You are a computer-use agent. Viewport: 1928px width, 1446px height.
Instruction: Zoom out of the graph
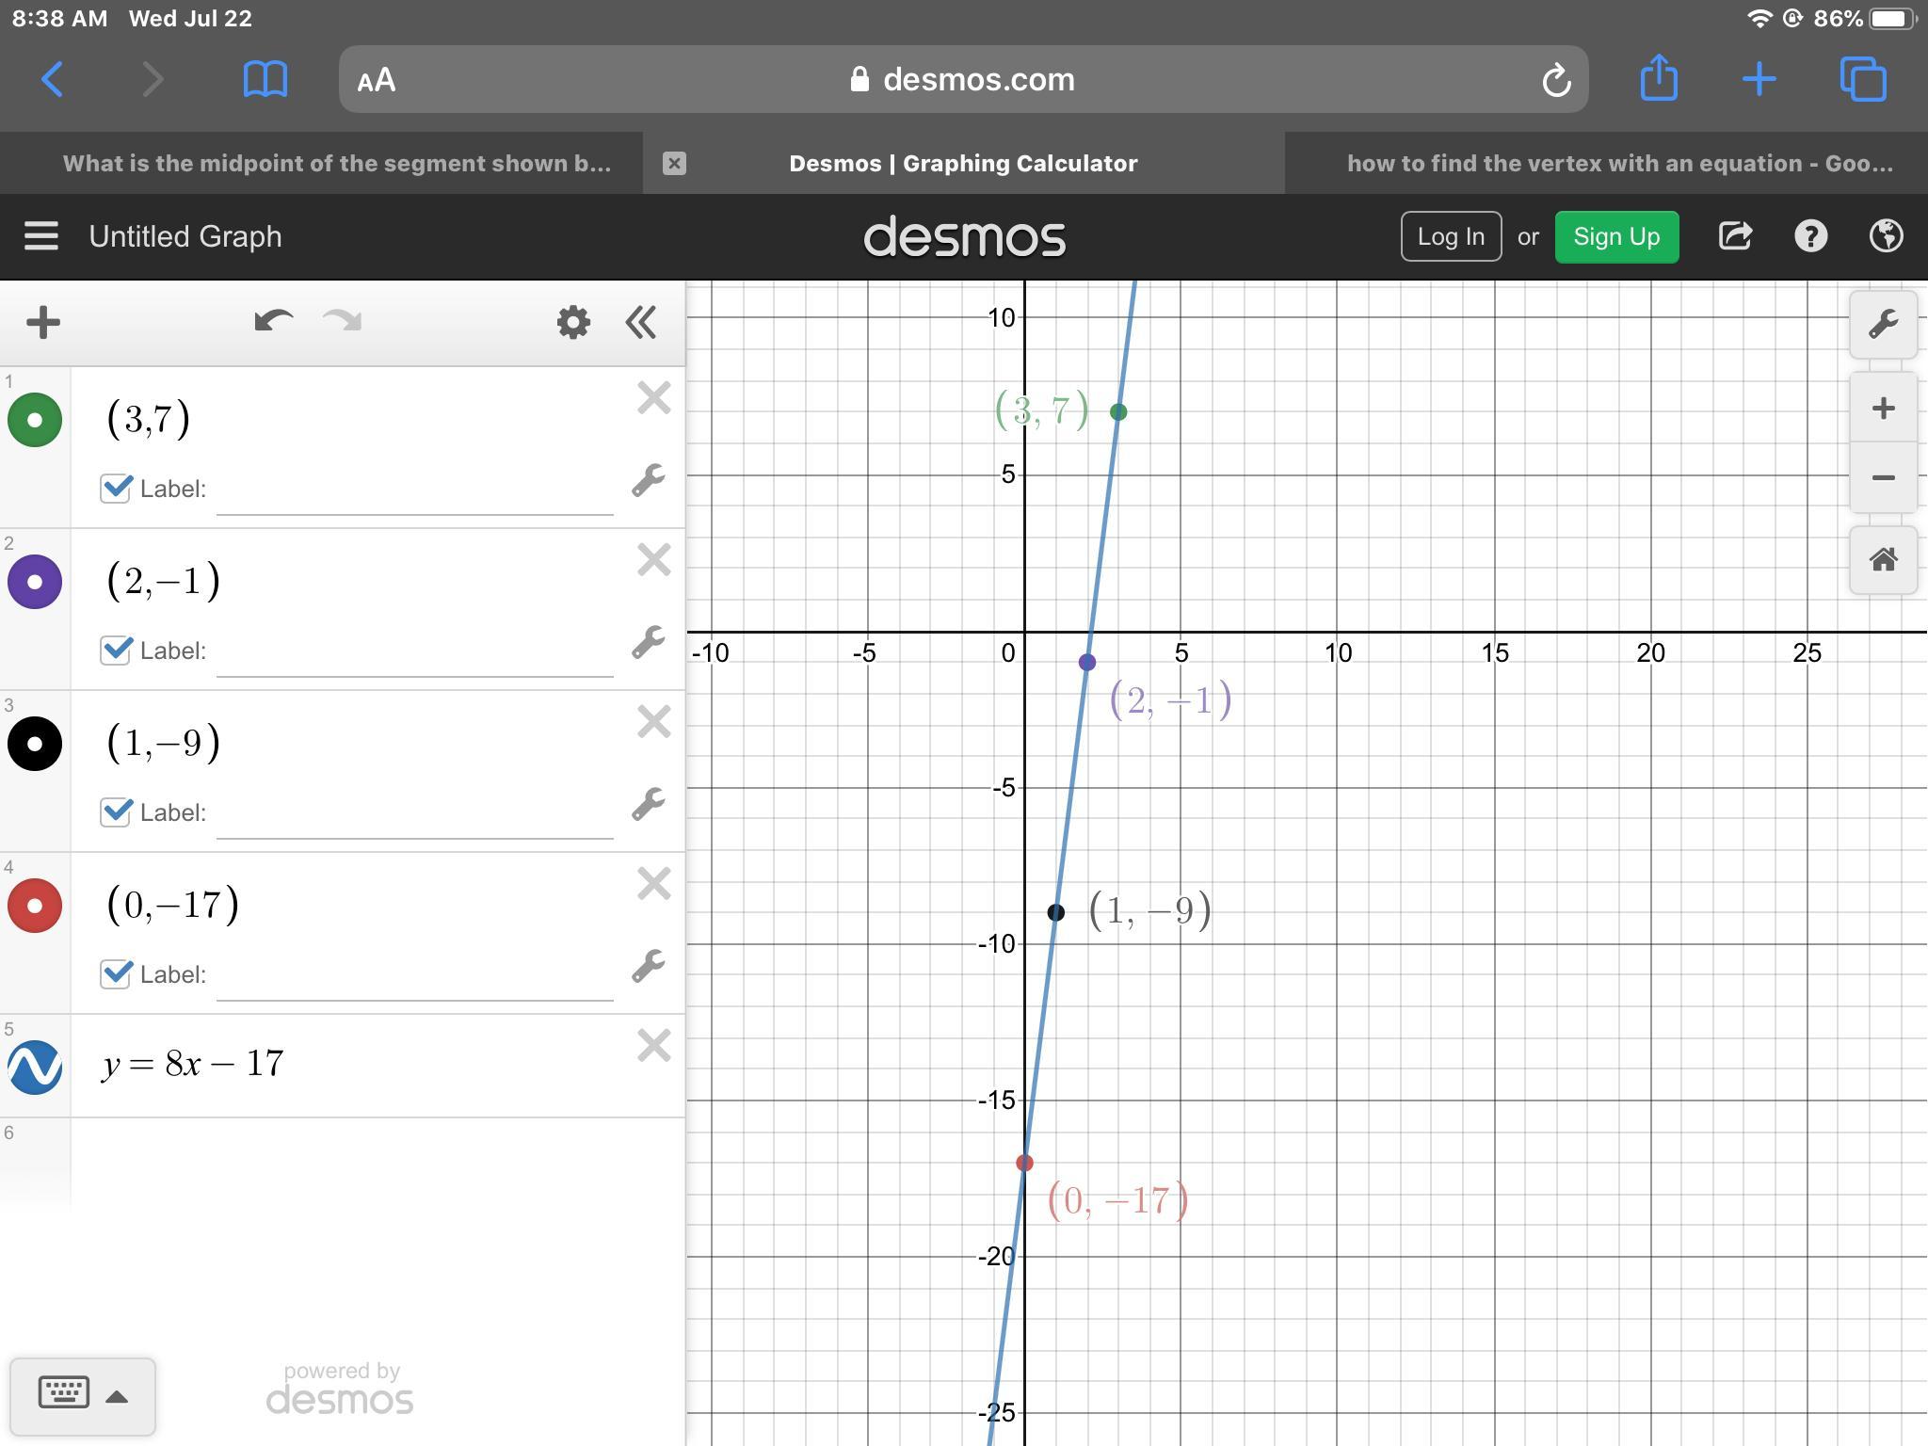click(x=1883, y=478)
